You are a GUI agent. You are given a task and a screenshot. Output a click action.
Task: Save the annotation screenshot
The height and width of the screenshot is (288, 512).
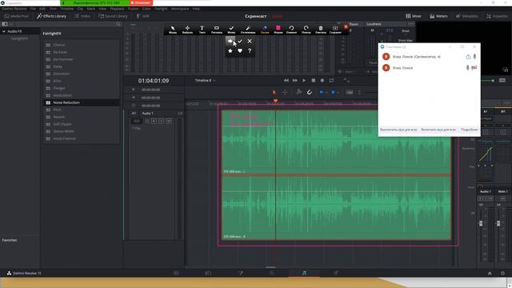click(x=335, y=30)
